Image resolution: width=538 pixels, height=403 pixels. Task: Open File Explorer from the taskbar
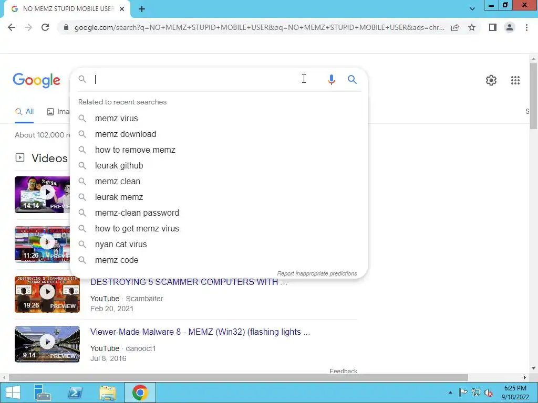(107, 393)
